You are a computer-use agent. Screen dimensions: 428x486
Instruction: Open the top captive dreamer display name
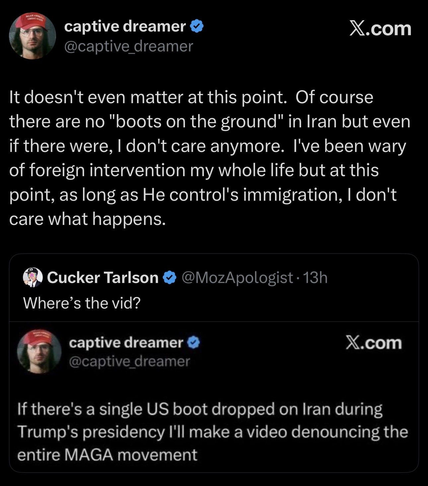pyautogui.click(x=125, y=26)
